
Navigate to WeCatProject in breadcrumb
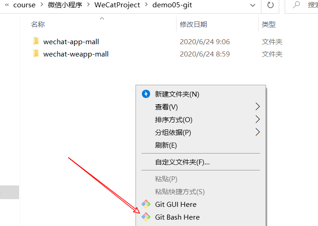(117, 5)
